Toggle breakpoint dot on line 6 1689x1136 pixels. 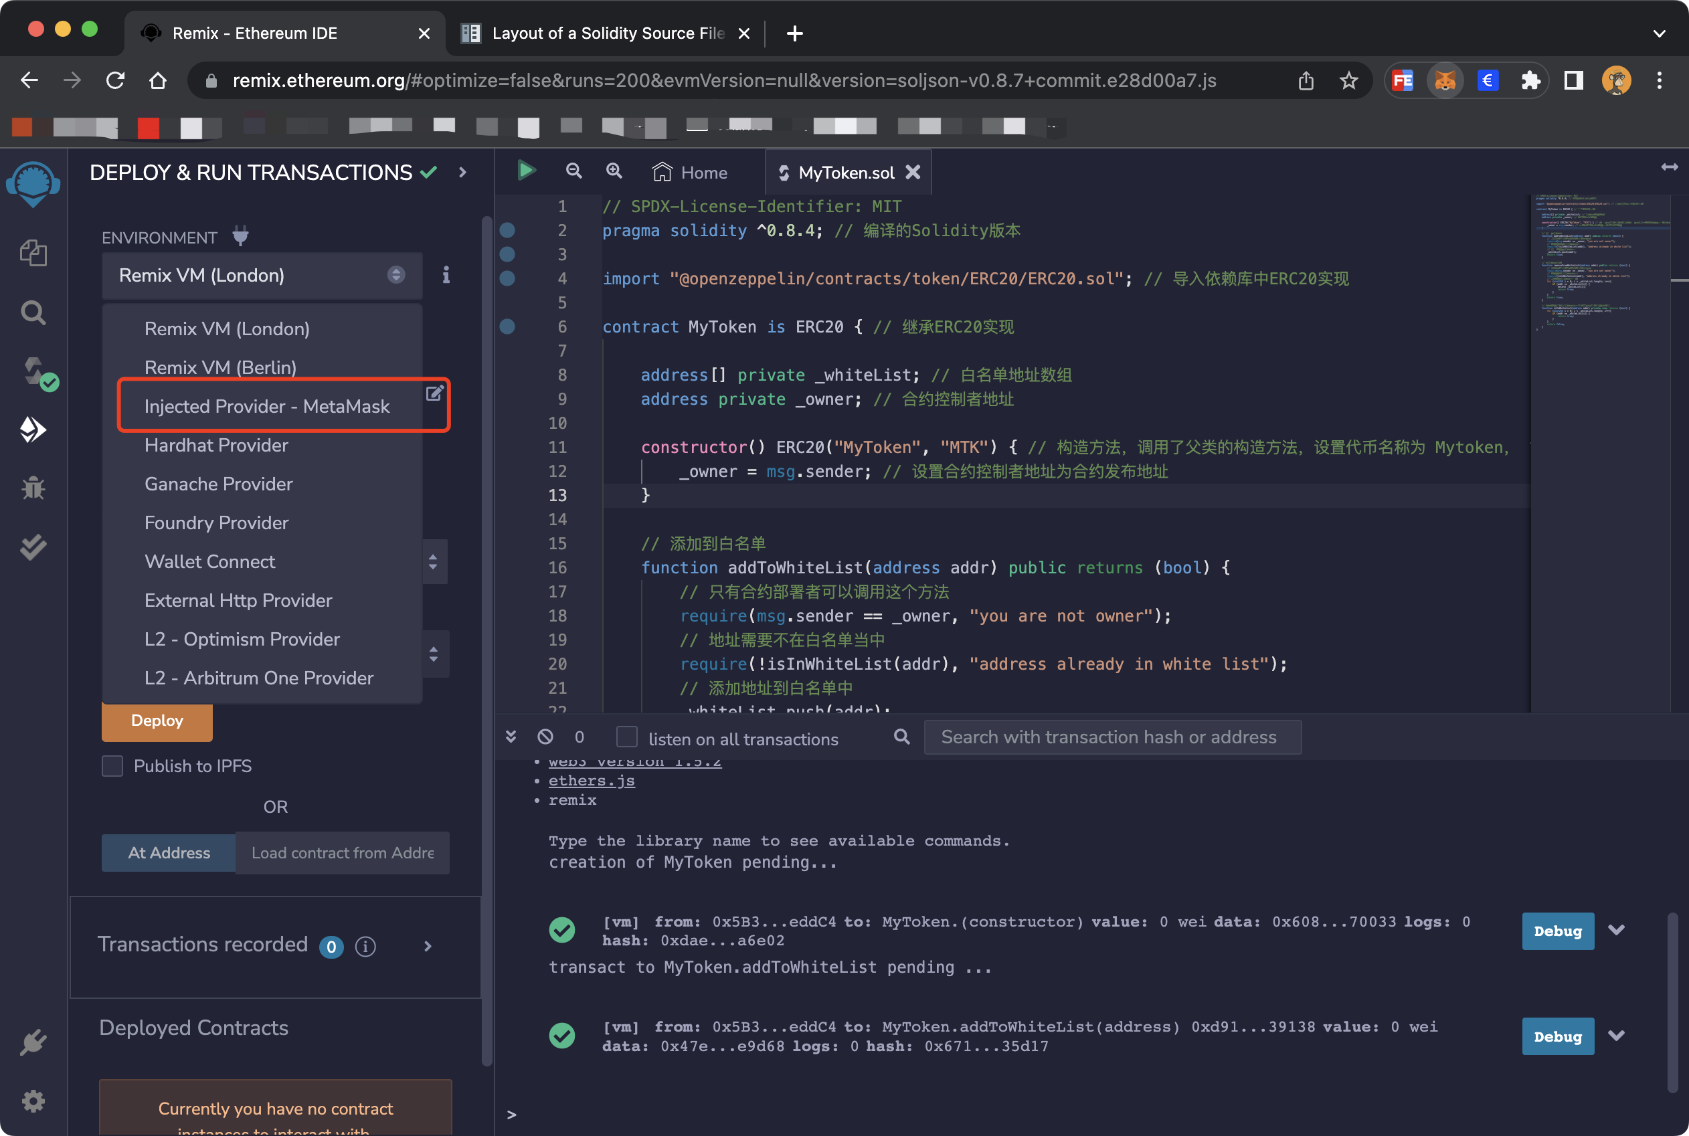(x=507, y=326)
